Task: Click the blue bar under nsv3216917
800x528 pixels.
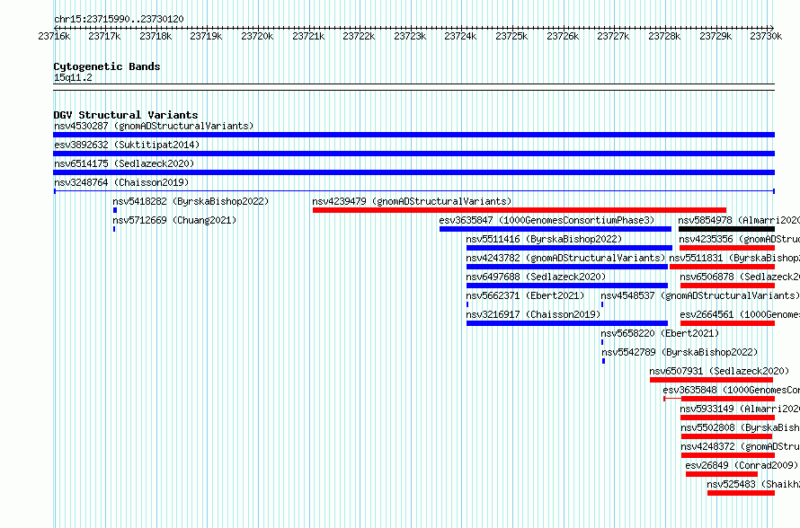Action: pyautogui.click(x=567, y=323)
